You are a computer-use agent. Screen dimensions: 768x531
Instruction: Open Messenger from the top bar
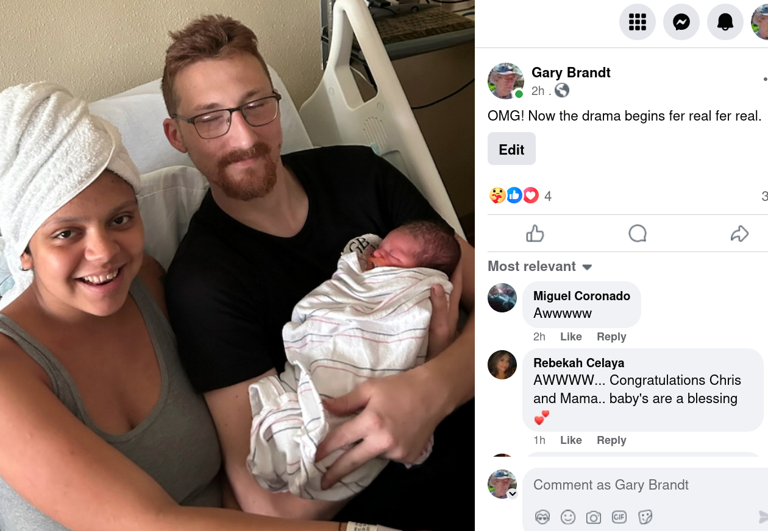click(681, 22)
